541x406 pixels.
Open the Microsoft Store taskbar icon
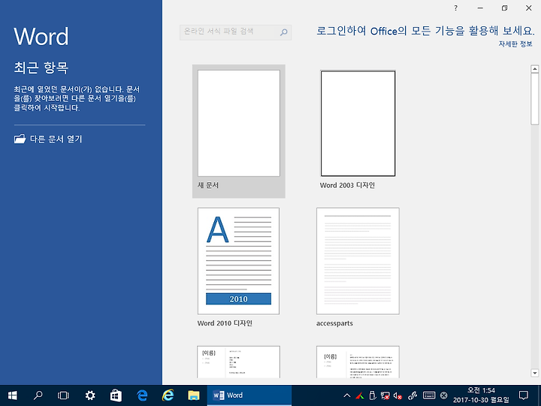[116, 395]
